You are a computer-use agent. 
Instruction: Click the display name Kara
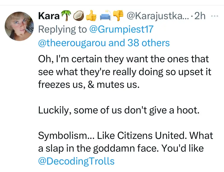[48, 16]
